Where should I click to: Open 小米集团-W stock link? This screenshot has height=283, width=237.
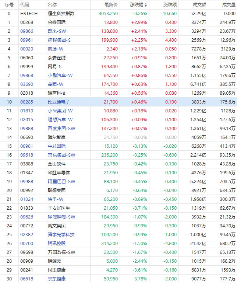point(60,111)
